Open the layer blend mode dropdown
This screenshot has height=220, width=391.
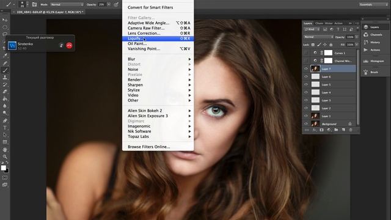point(318,37)
